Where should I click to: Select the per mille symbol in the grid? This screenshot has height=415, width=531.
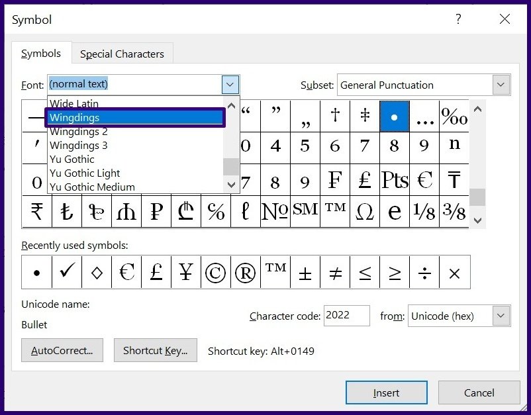454,116
